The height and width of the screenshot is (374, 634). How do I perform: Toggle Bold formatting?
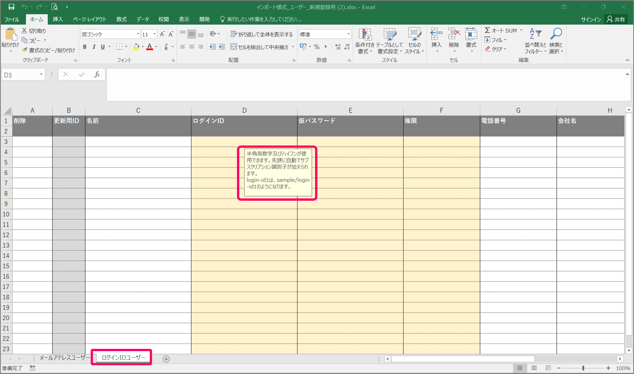85,47
